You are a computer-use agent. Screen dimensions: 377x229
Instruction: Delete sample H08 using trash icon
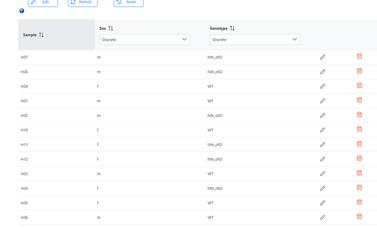pyautogui.click(x=359, y=71)
